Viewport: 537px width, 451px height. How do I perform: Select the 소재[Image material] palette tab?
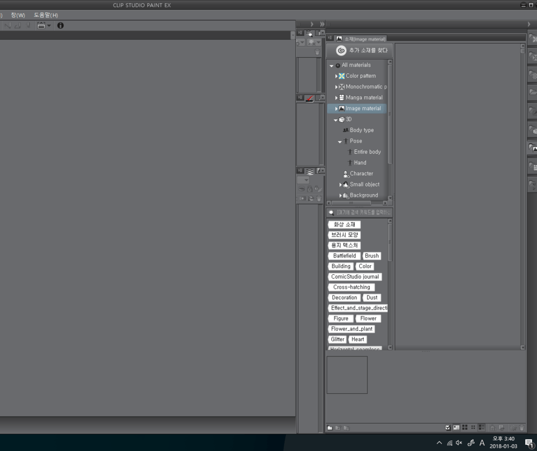tap(361, 39)
